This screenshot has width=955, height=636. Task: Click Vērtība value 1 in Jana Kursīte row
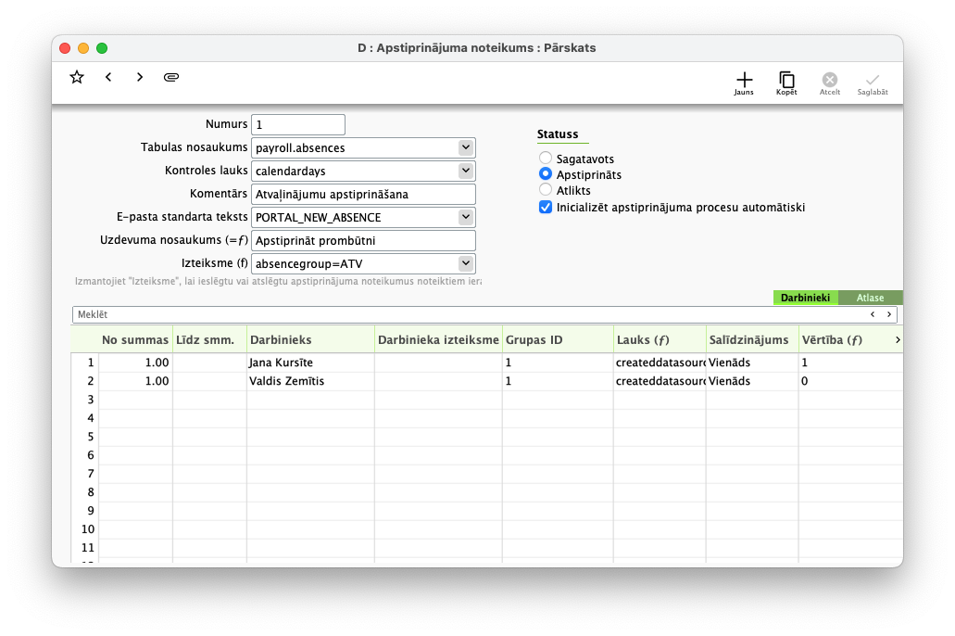tap(850, 363)
